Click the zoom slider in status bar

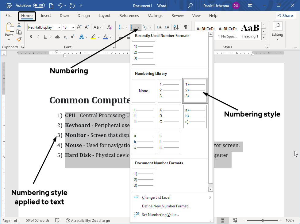tap(263, 220)
